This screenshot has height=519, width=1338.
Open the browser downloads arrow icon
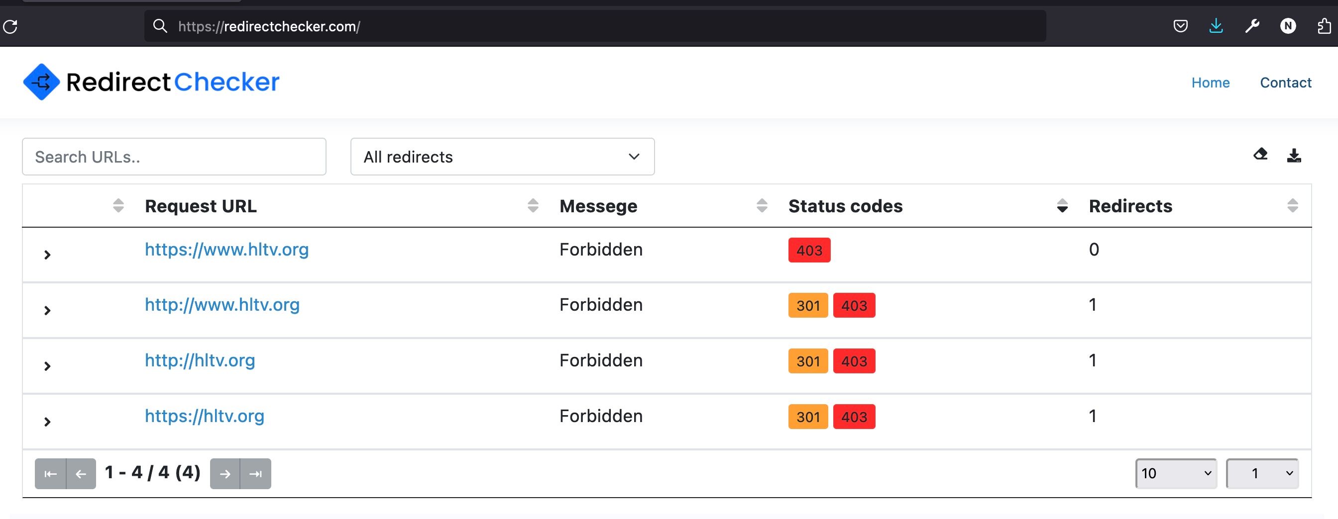[x=1216, y=26]
